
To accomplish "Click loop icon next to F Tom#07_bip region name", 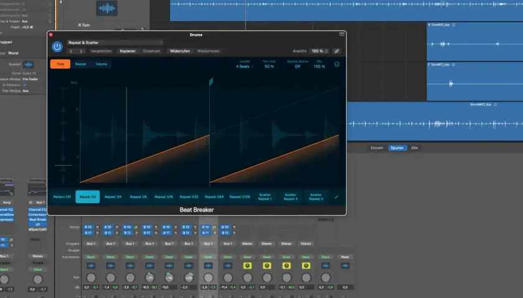I will pyautogui.click(x=453, y=65).
